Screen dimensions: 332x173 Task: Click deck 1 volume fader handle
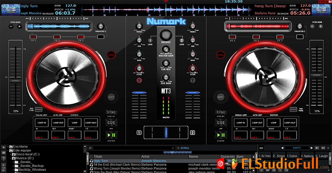pos(139,92)
